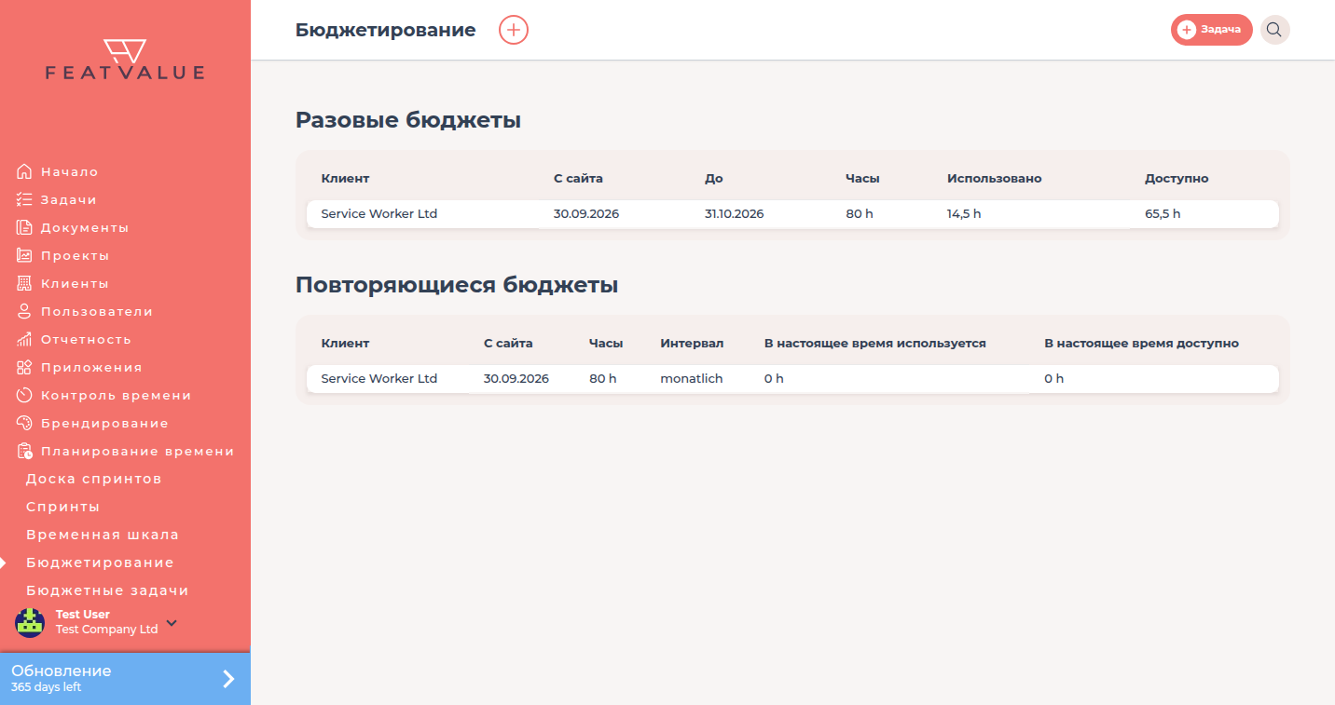Open Брендирование menu item
Image resolution: width=1335 pixels, height=705 pixels.
tap(104, 423)
